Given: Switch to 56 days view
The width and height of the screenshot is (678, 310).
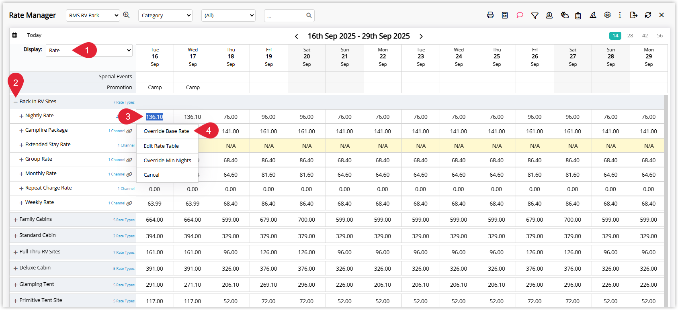Looking at the screenshot, I should 660,36.
